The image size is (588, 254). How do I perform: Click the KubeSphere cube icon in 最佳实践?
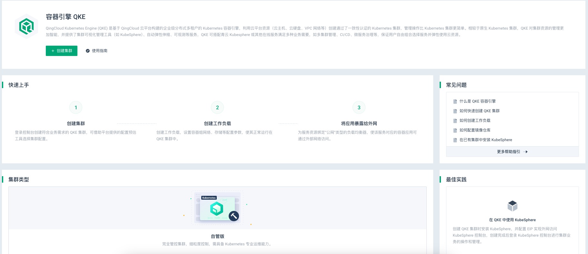pyautogui.click(x=512, y=206)
